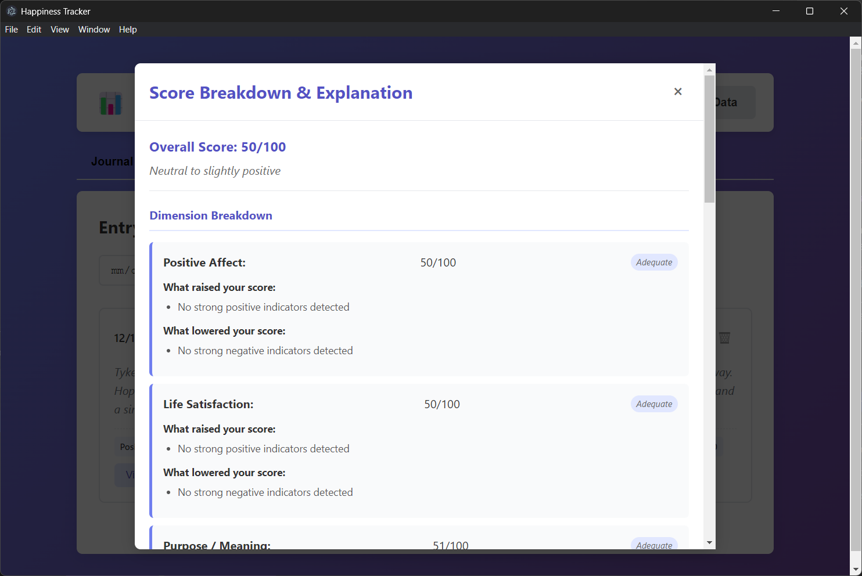
Task: Click the "Life Satisfaction:" label
Action: (x=209, y=404)
